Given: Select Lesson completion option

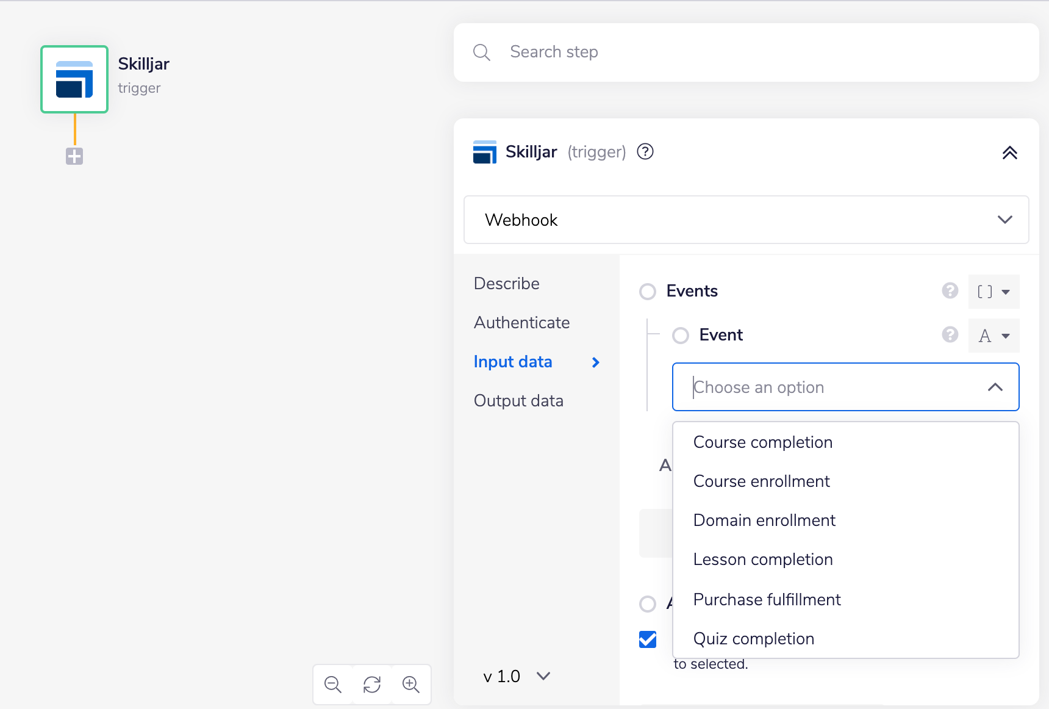Looking at the screenshot, I should pyautogui.click(x=846, y=560).
